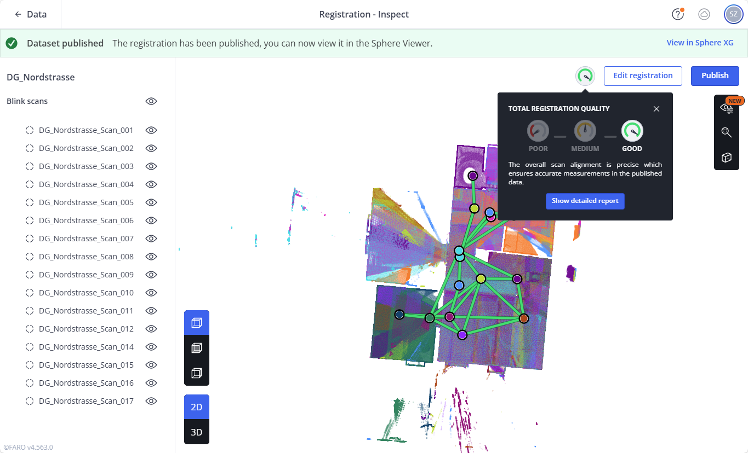Open the View in Sphere XG link
The width and height of the screenshot is (748, 453).
tap(700, 43)
